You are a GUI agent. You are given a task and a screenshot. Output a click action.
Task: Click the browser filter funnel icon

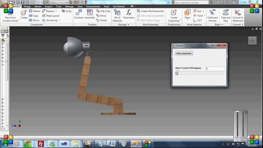point(3,36)
